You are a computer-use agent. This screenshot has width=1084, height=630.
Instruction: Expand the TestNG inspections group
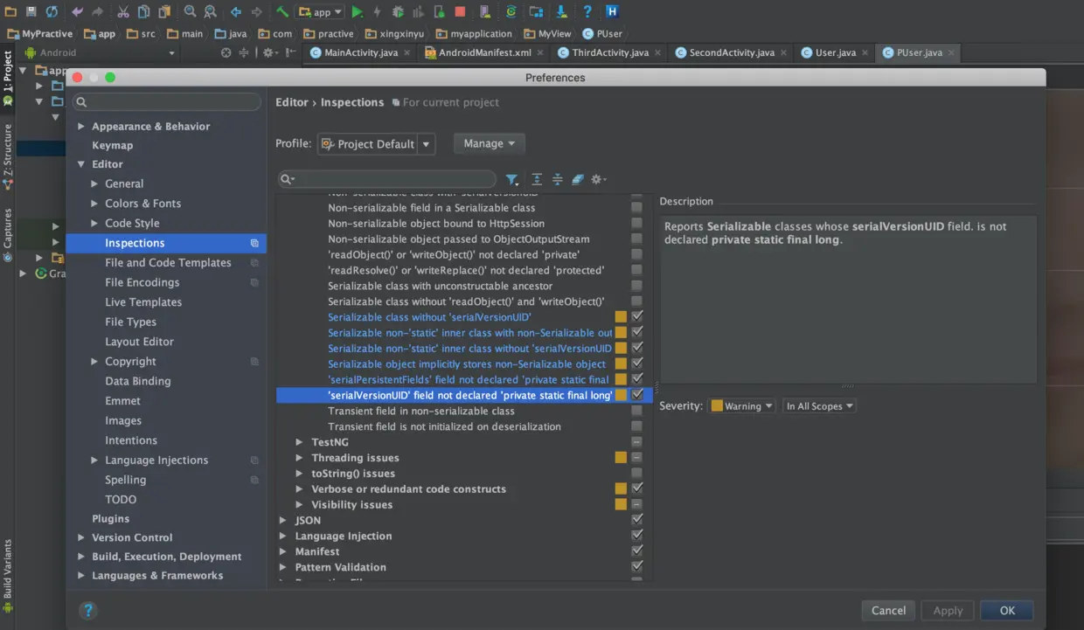(300, 442)
